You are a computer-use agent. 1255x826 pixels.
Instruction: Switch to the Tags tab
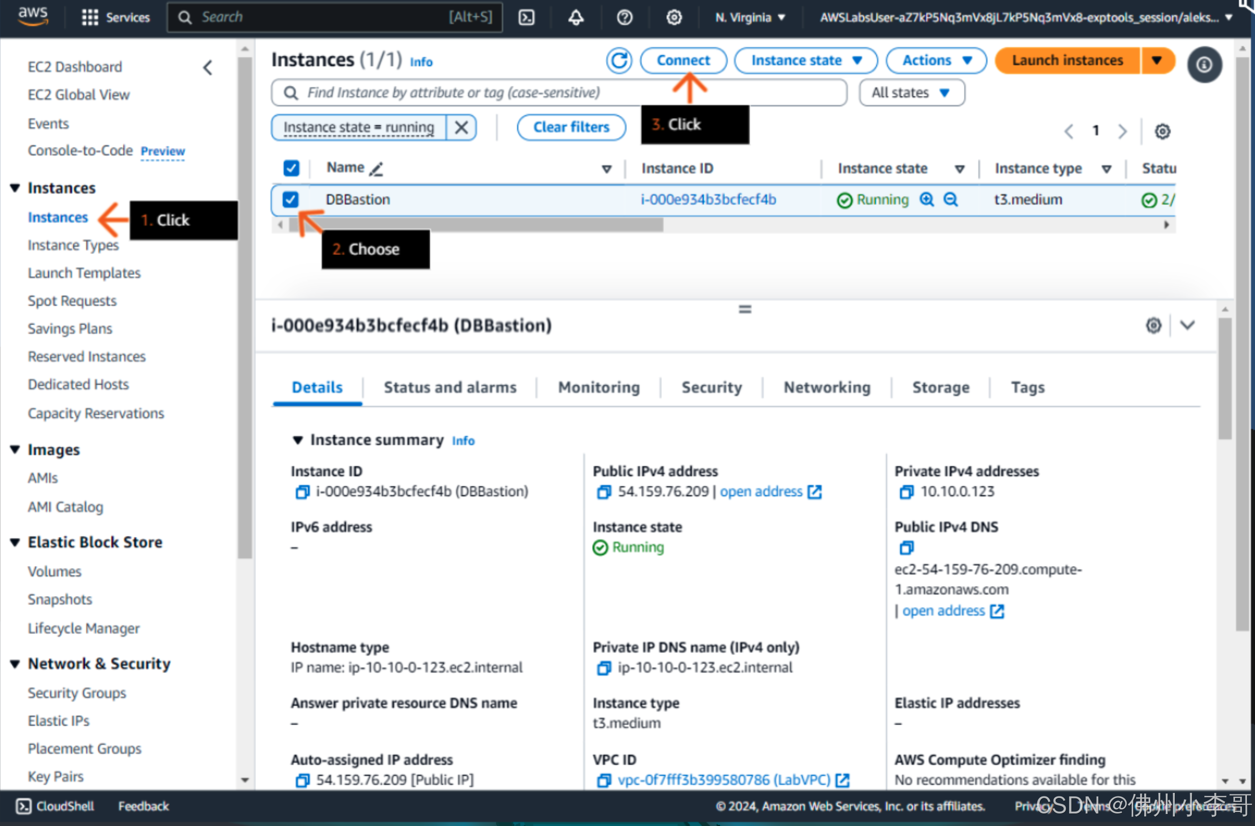1027,387
